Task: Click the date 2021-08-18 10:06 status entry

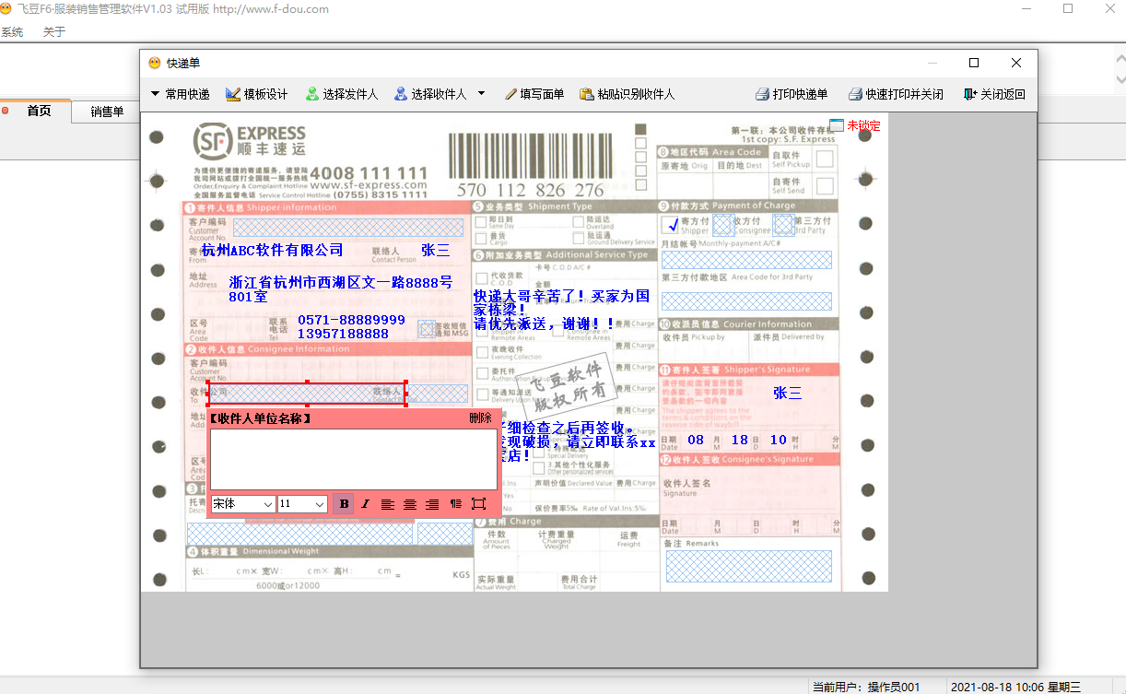Action: pyautogui.click(x=1015, y=687)
